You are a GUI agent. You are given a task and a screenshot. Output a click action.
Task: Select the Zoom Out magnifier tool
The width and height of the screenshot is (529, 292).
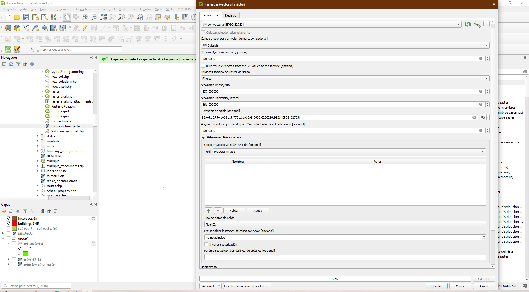tap(94, 17)
